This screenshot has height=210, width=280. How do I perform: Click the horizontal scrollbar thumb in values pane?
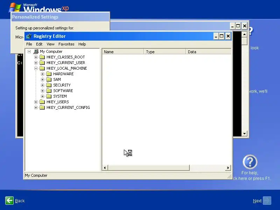click(148, 168)
